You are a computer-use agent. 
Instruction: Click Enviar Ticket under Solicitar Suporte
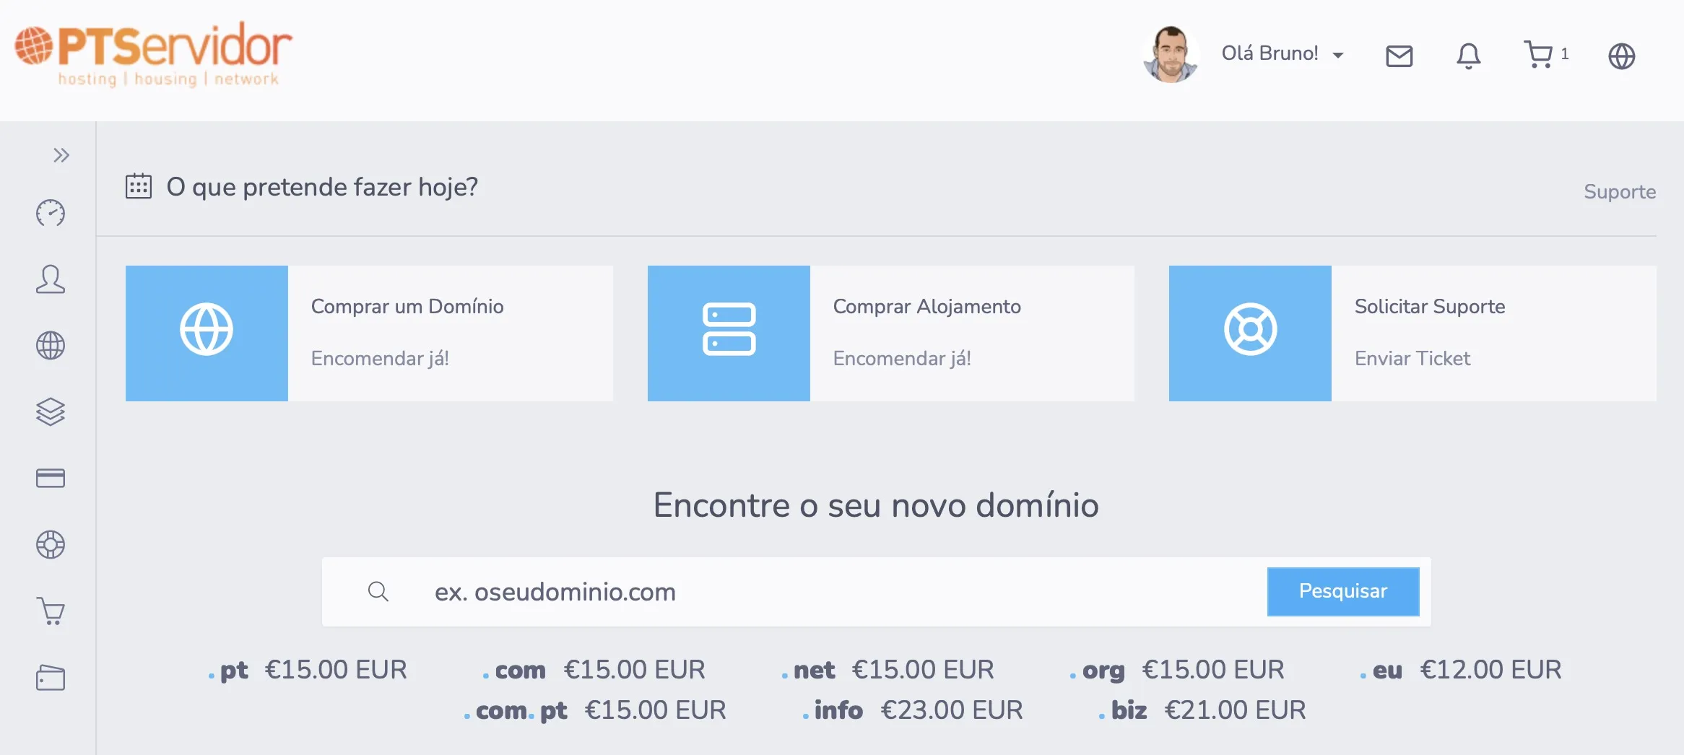[1412, 359]
